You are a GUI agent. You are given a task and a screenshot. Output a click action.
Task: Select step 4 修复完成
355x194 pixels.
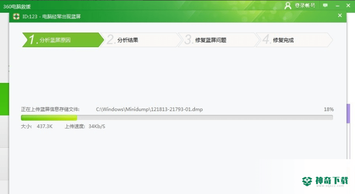(294, 40)
